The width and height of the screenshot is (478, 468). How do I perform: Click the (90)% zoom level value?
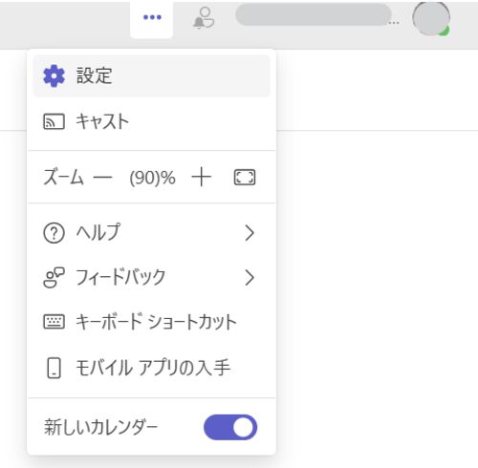click(x=152, y=178)
